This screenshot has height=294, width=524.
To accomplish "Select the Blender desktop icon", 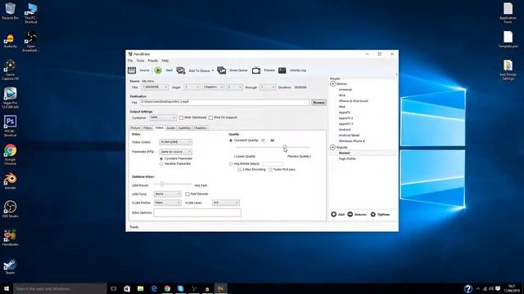I will (10, 181).
